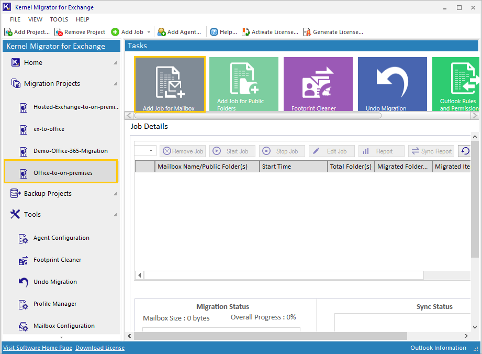The width and height of the screenshot is (482, 354).
Task: Click the Remove Job button
Action: (183, 151)
